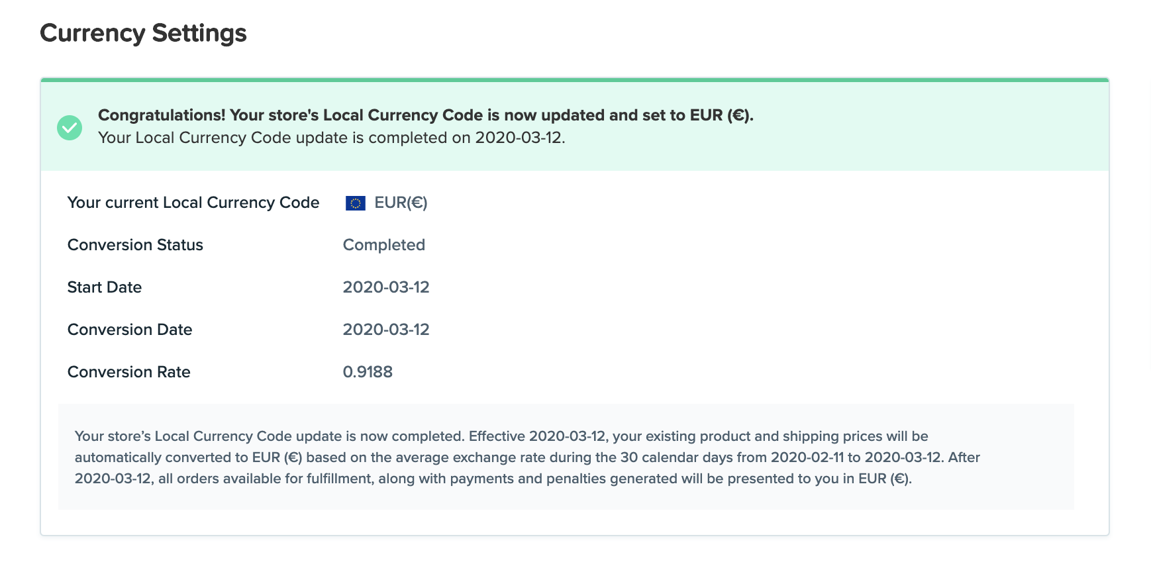Click the EUR(€) currency code value
1151x568 pixels.
[401, 203]
